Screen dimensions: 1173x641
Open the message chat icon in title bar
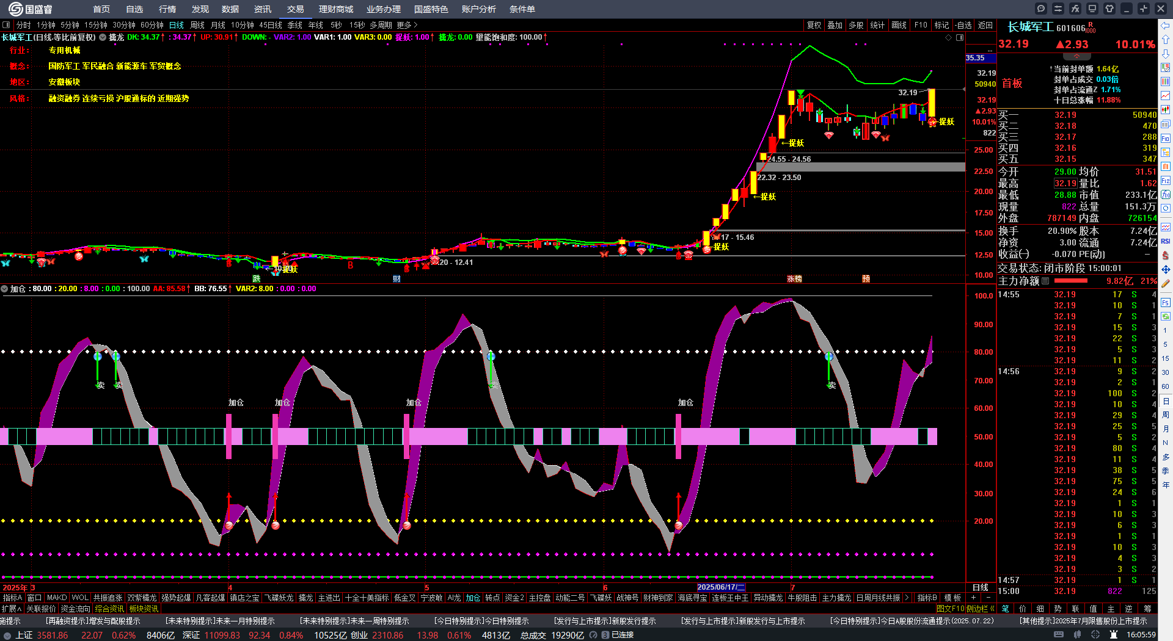tap(1041, 9)
